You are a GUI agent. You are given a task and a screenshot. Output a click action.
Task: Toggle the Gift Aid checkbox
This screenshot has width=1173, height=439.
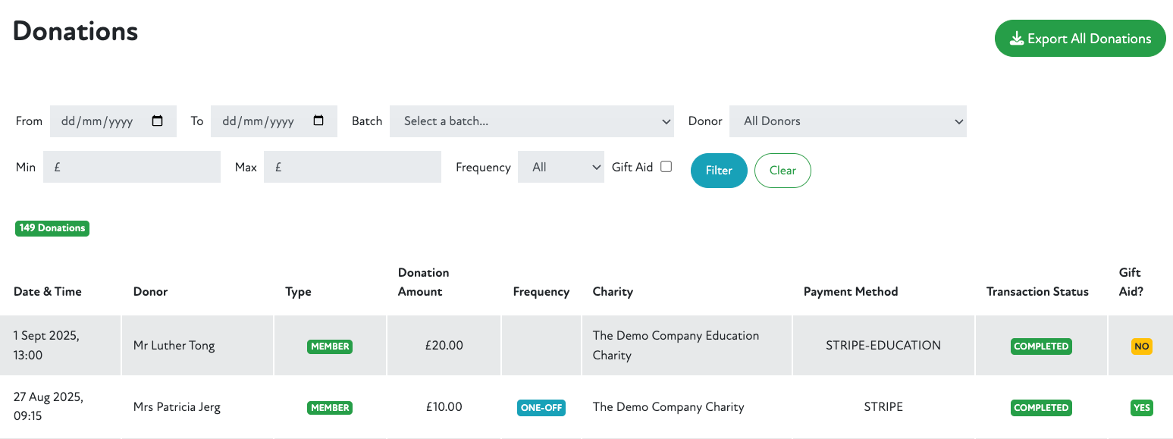(666, 167)
